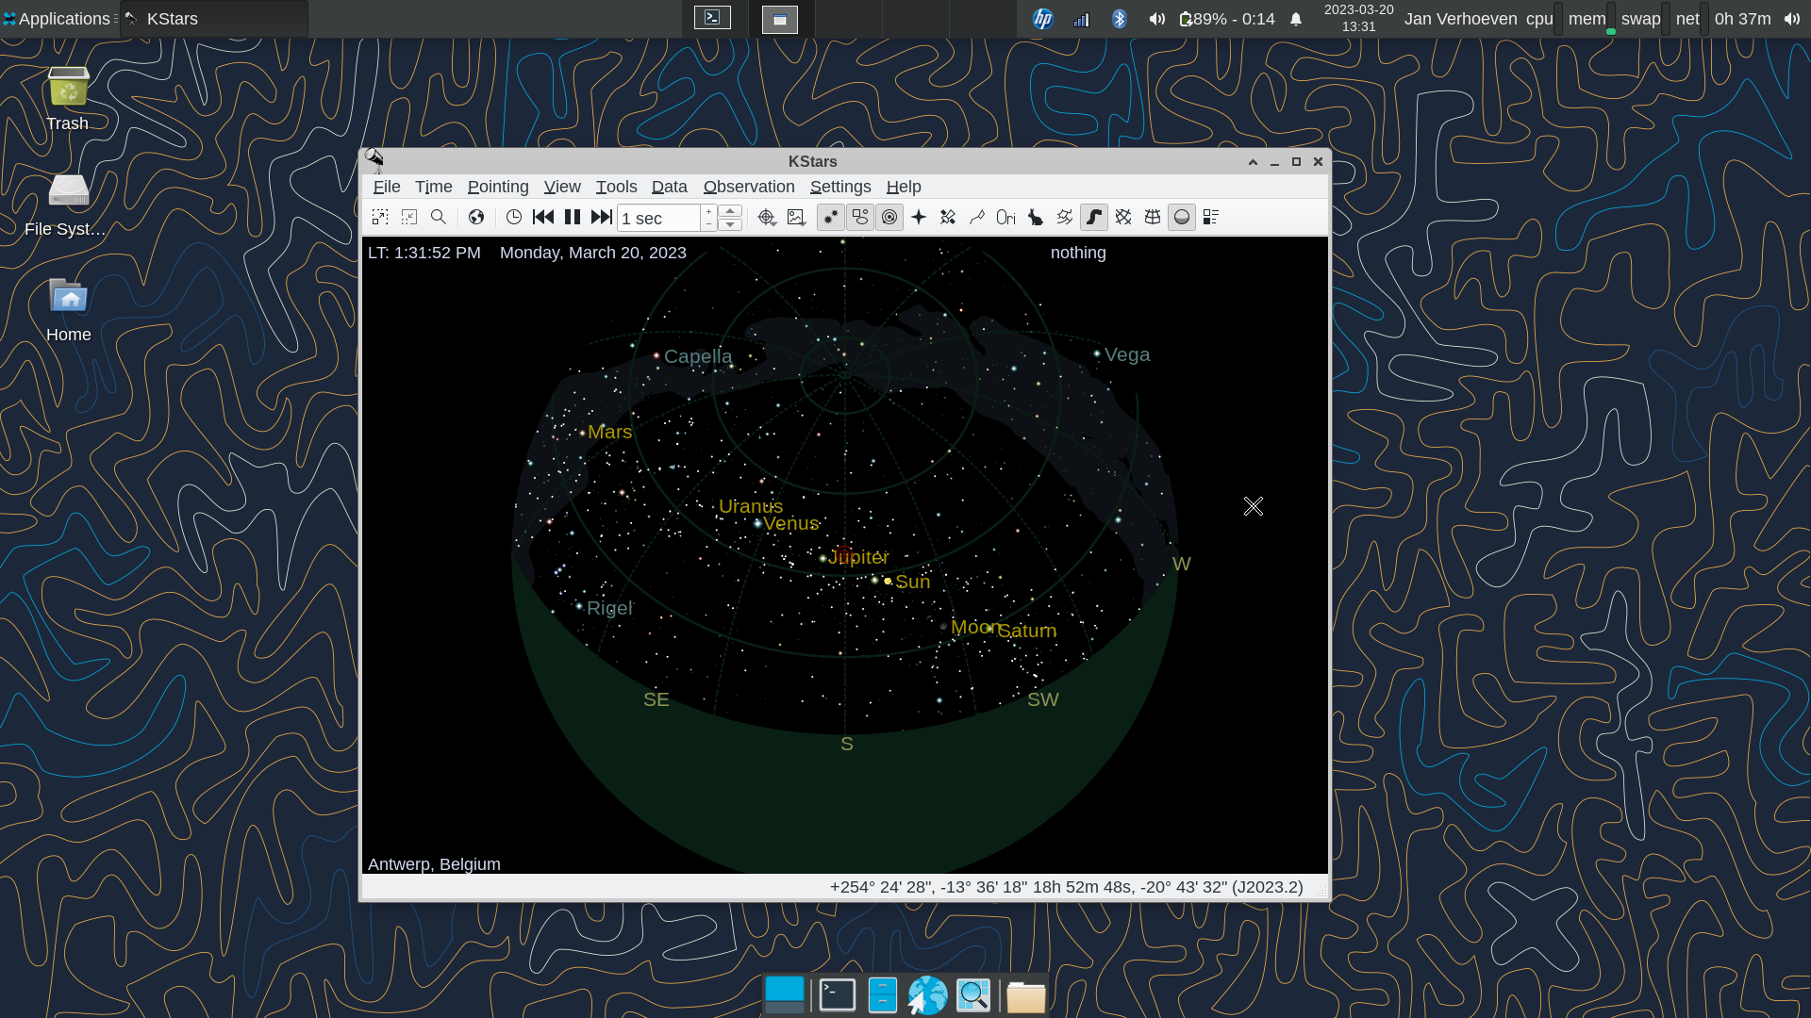Click the Zoom Out toolbar icon
1811x1018 pixels.
(409, 218)
